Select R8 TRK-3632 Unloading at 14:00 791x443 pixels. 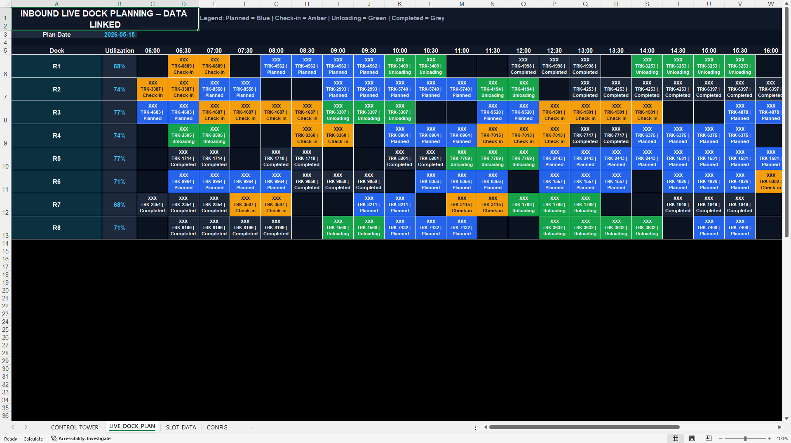click(647, 228)
